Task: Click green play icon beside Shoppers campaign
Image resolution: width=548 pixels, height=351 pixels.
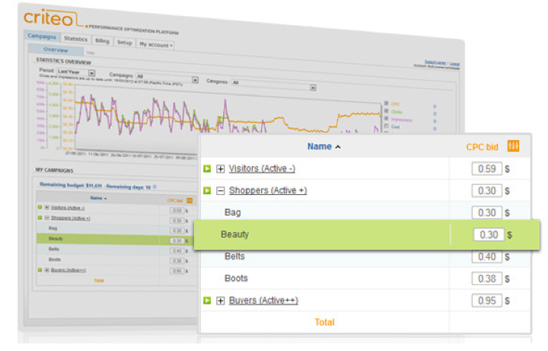Action: pyautogui.click(x=207, y=190)
